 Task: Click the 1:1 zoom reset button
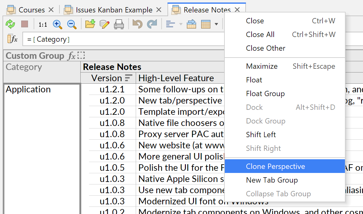(x=43, y=24)
